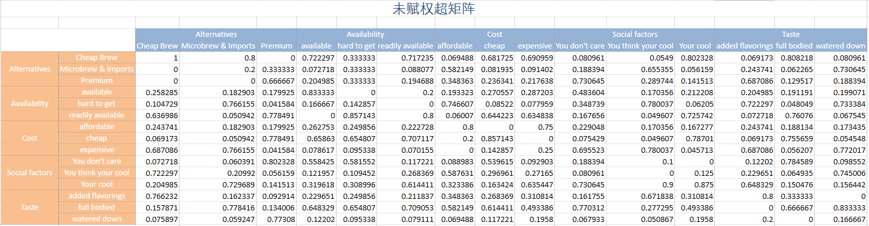Select cell 0.725742 in the readily available row

pos(695,115)
